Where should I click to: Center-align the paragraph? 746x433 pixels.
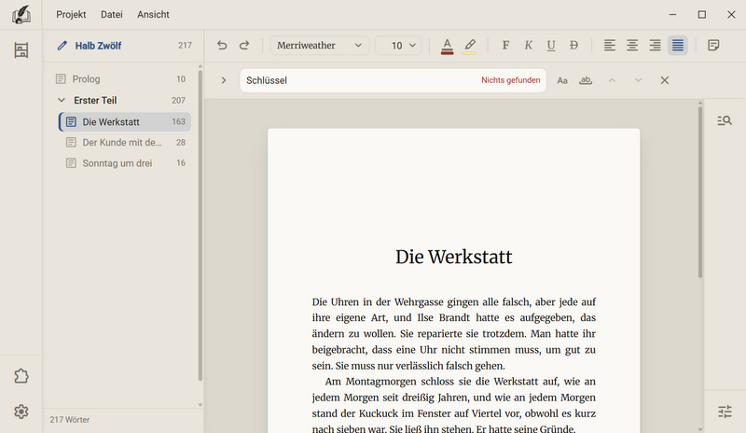[x=632, y=45]
